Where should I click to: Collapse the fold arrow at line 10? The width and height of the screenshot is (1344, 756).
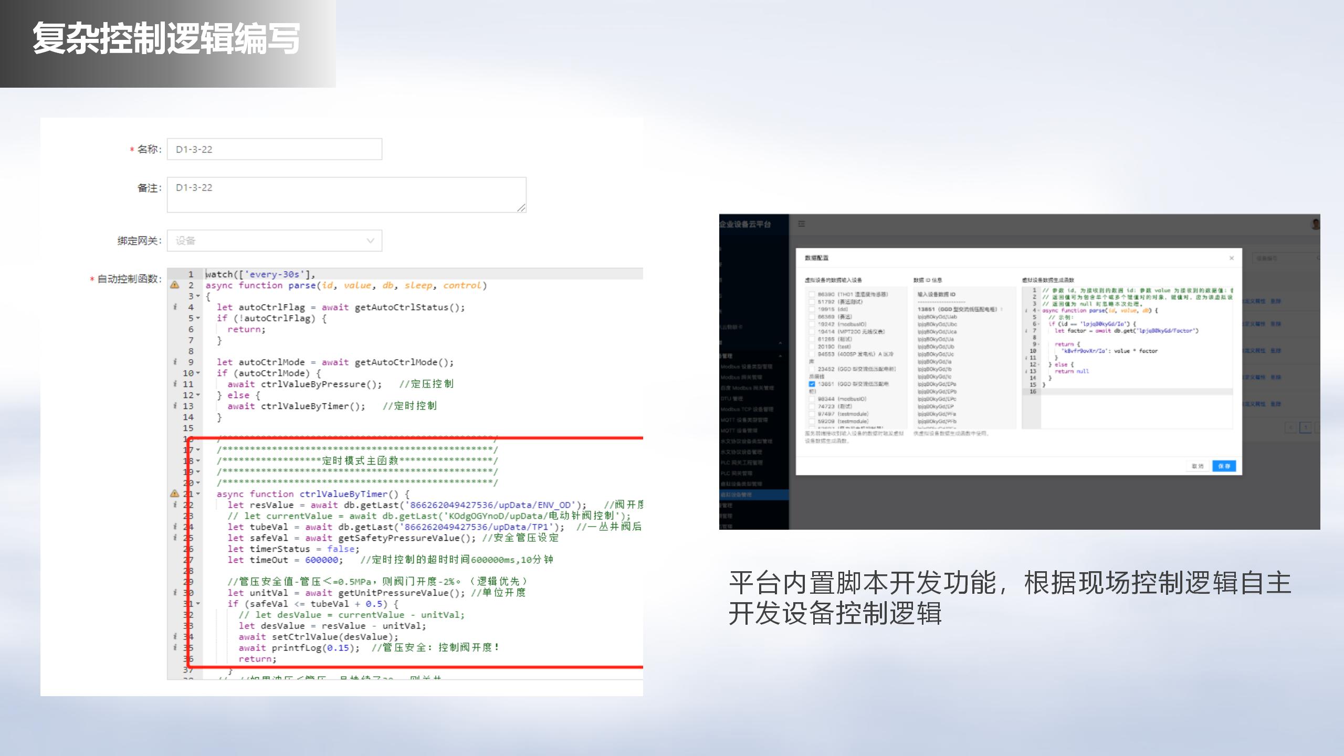tap(198, 373)
